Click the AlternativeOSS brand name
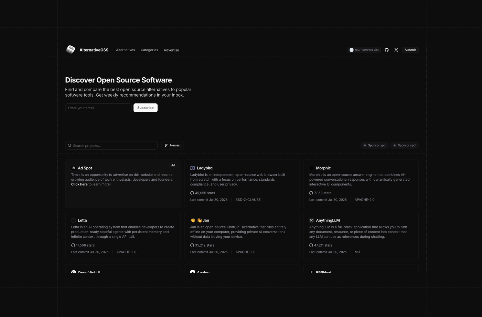The image size is (482, 317). (94, 50)
